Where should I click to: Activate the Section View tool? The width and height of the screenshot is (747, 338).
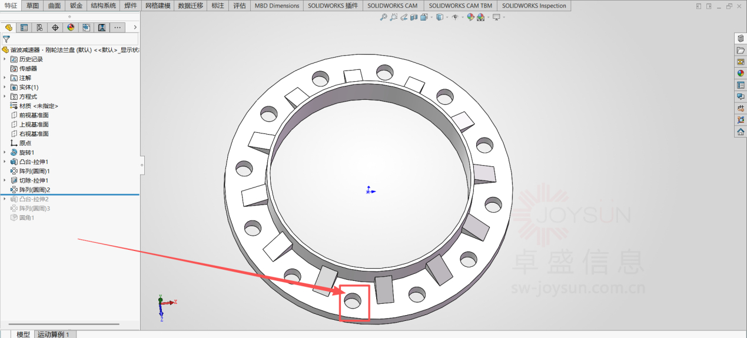414,18
